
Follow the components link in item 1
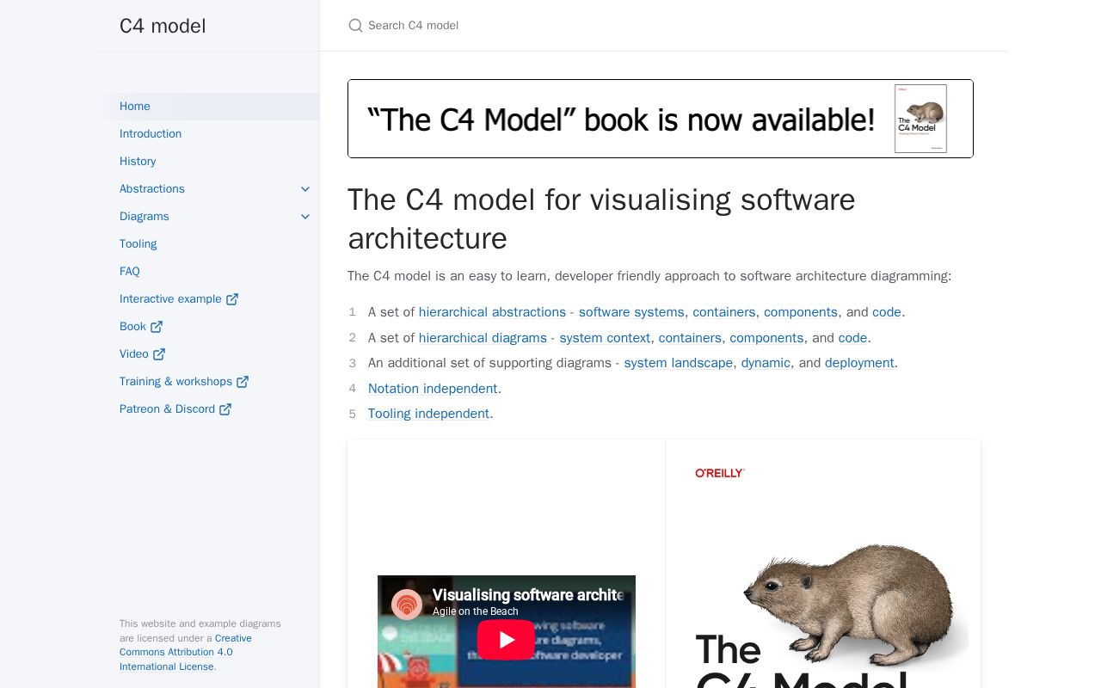pyautogui.click(x=801, y=312)
